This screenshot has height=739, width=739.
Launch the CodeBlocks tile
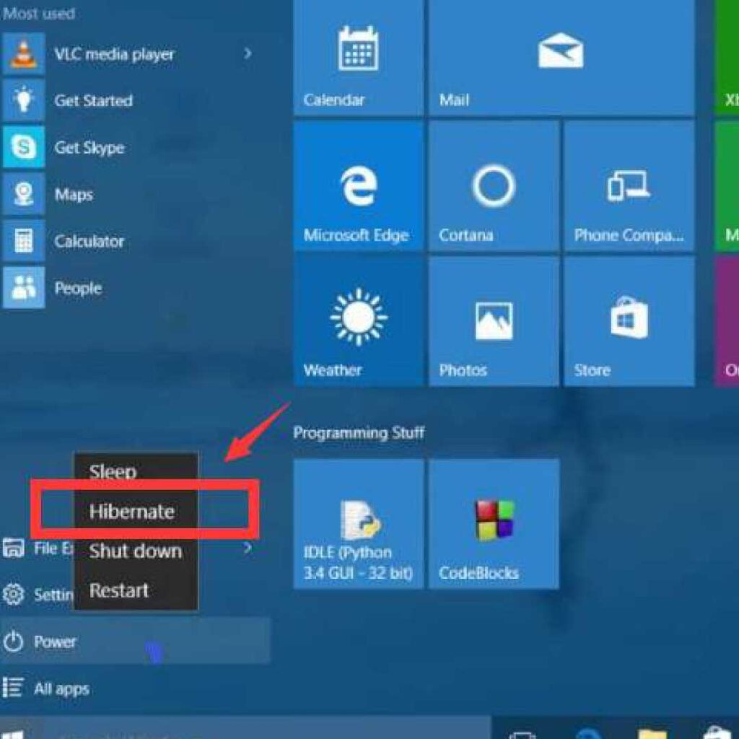(x=494, y=524)
